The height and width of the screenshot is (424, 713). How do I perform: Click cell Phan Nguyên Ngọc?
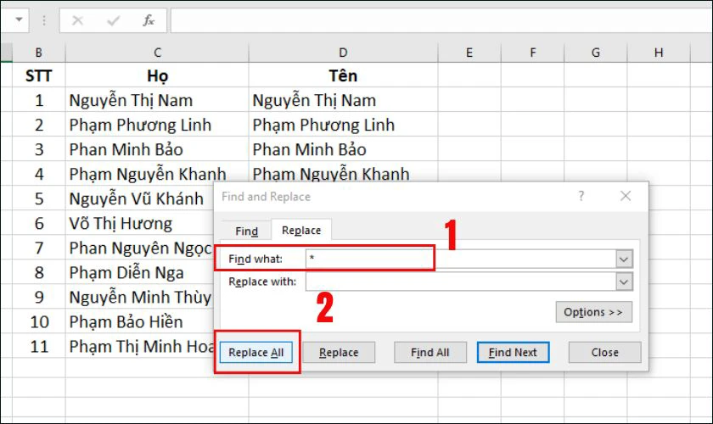point(140,248)
